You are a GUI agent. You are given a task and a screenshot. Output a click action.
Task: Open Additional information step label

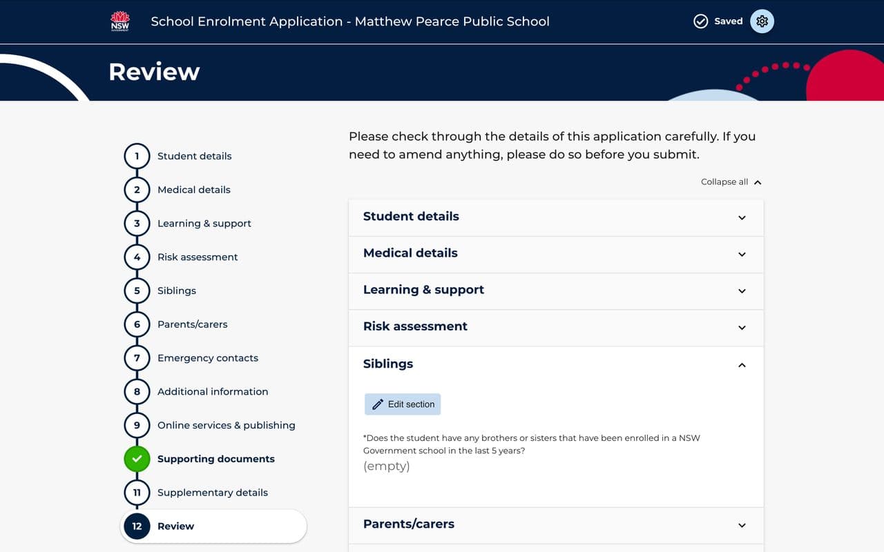[213, 391]
